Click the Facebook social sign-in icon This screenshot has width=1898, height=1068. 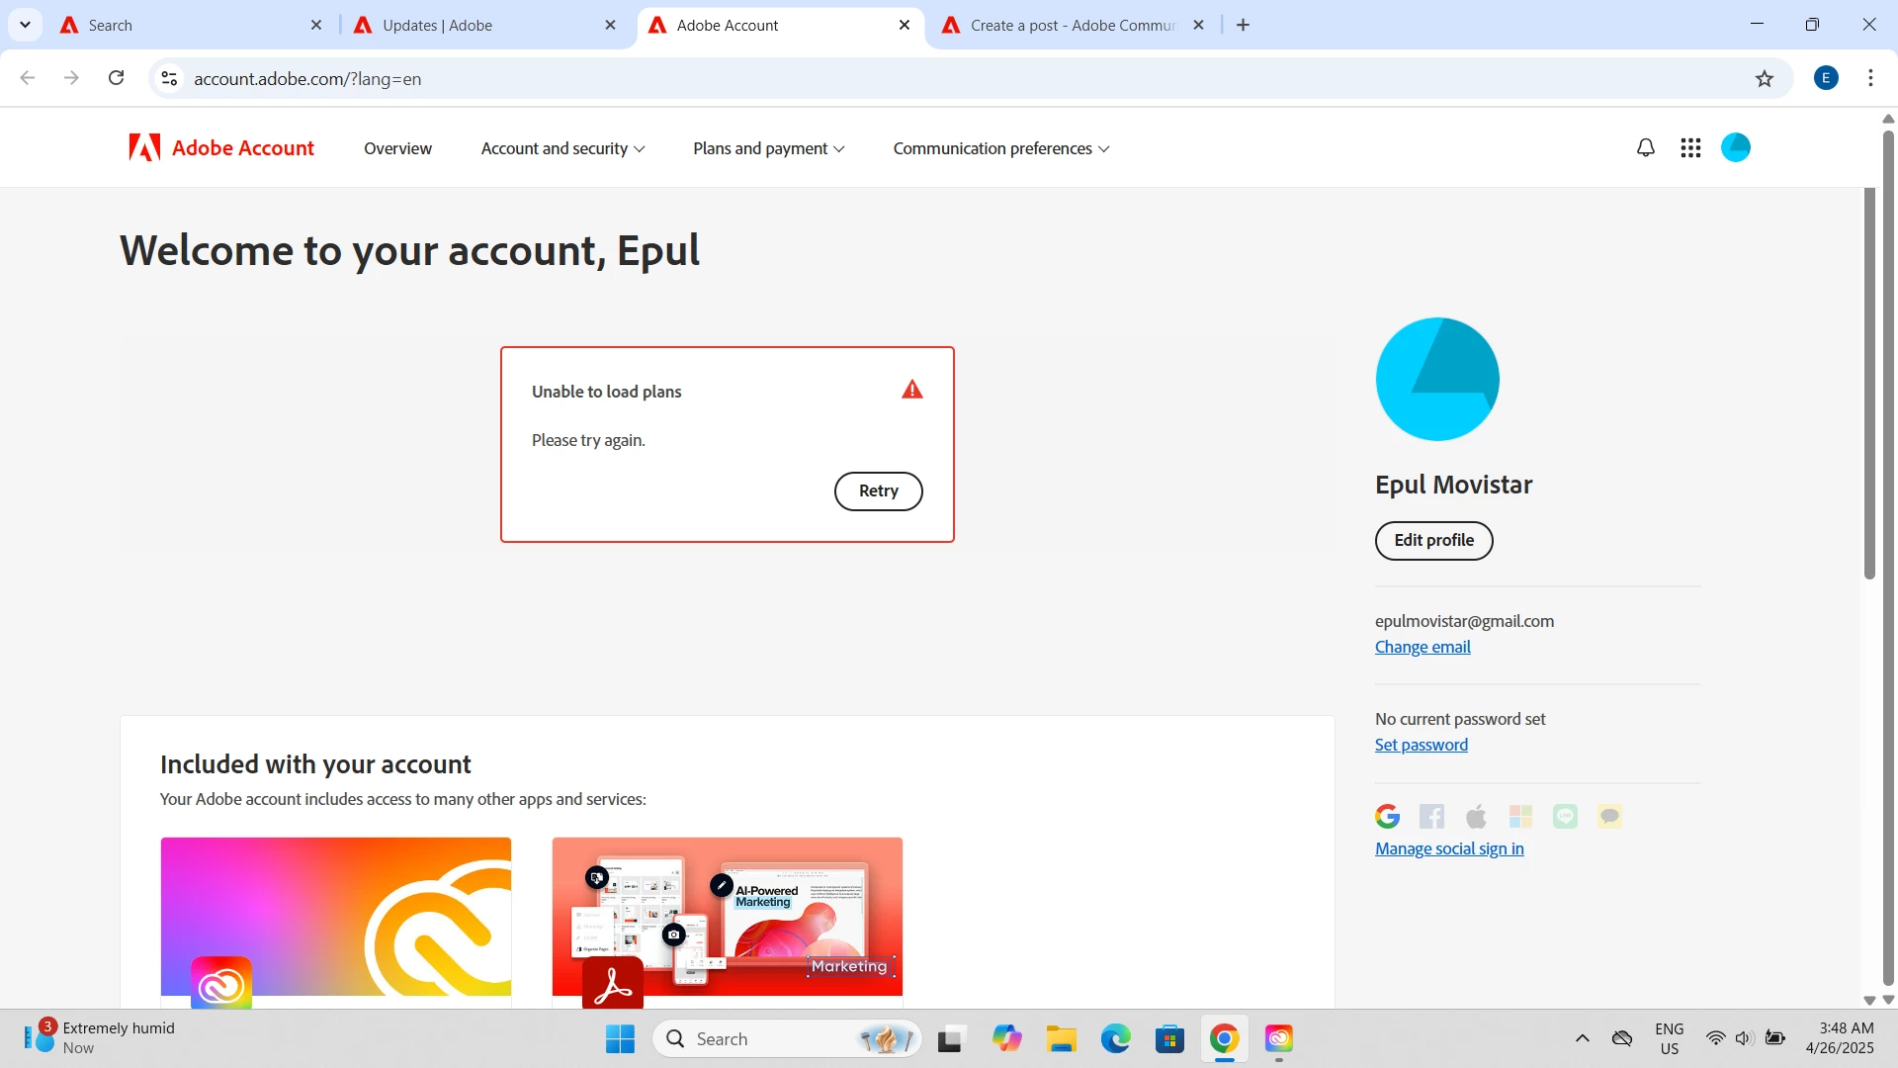1431,816
